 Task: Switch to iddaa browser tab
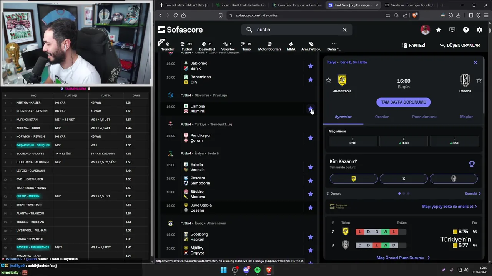tap(240, 5)
